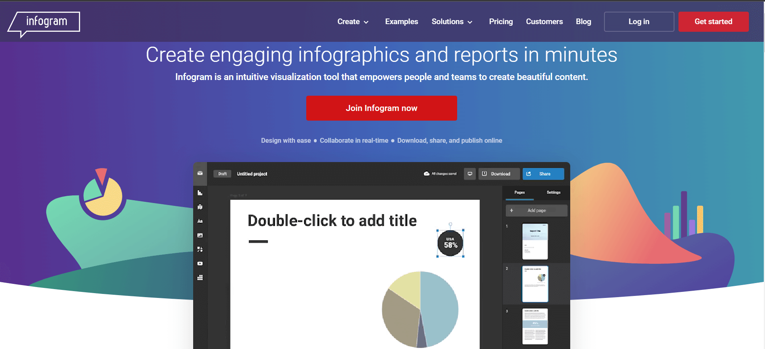Click 'Design with ease' text

[x=286, y=140]
